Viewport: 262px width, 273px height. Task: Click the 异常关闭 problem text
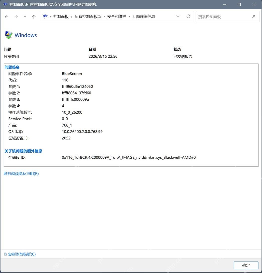click(11, 56)
